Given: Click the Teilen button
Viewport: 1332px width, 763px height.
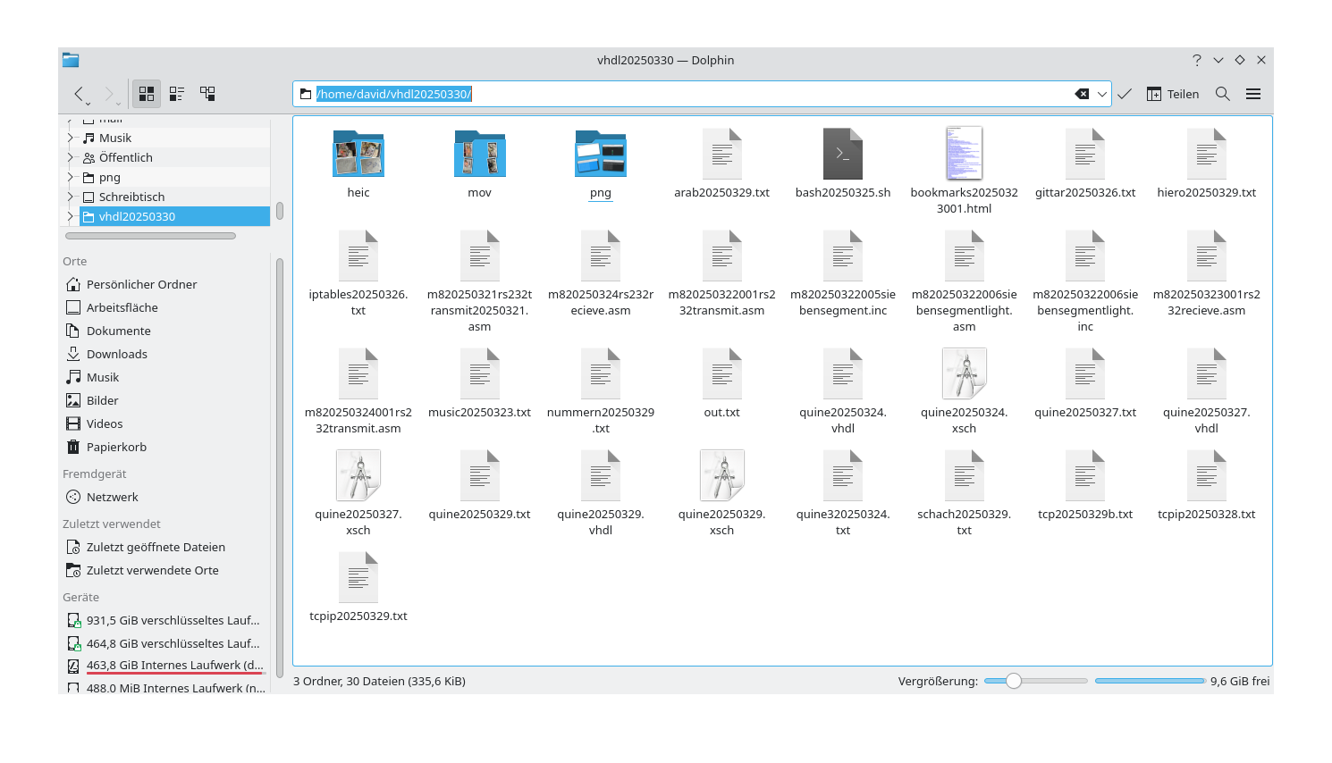Looking at the screenshot, I should pos(1180,93).
